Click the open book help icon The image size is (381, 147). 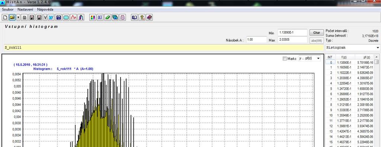click(134, 17)
